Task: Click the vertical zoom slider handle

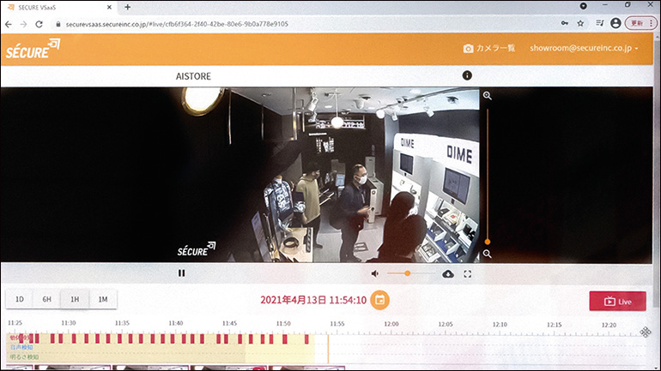Action: point(488,242)
